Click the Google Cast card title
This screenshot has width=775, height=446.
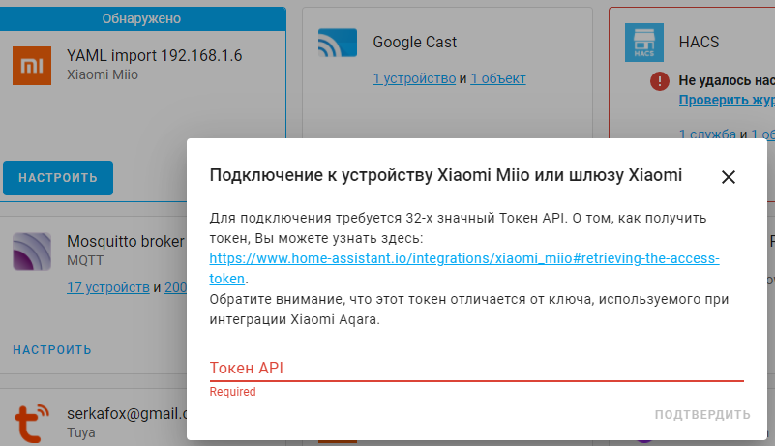point(415,43)
